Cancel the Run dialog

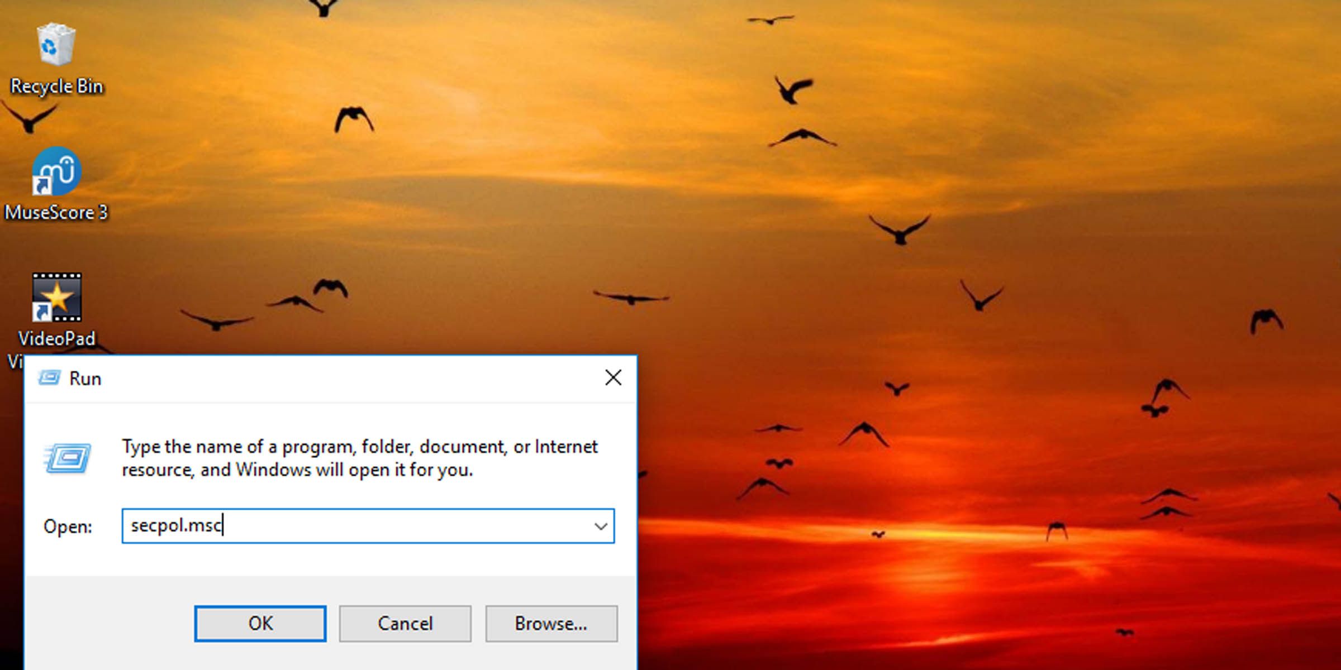point(405,624)
